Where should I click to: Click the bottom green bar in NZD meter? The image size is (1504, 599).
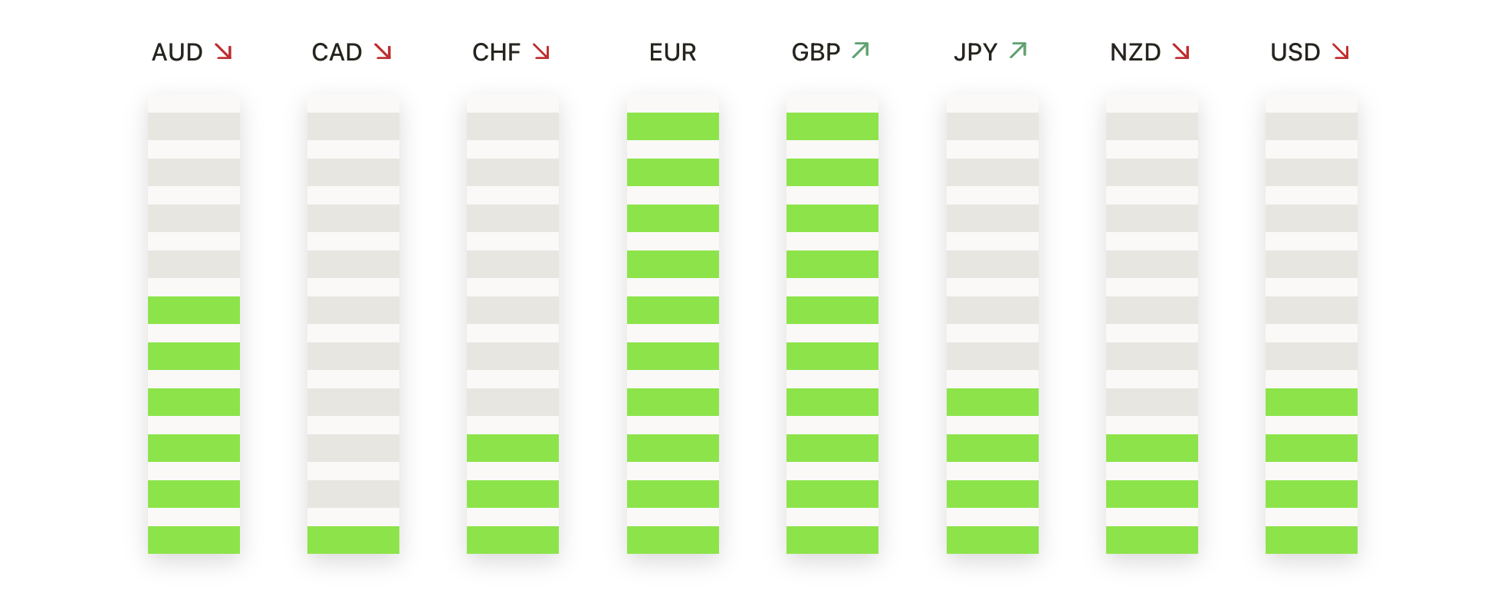pos(1151,540)
